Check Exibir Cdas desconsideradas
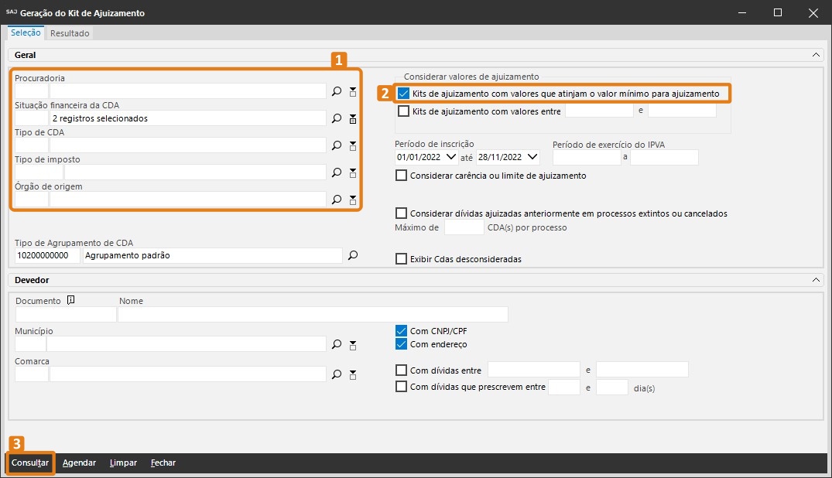This screenshot has width=832, height=478. (x=401, y=259)
